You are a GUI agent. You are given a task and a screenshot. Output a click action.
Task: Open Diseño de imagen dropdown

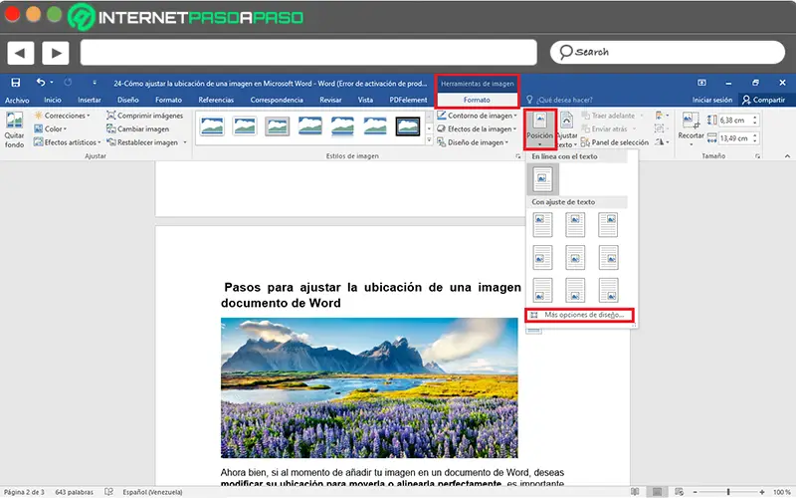point(474,142)
